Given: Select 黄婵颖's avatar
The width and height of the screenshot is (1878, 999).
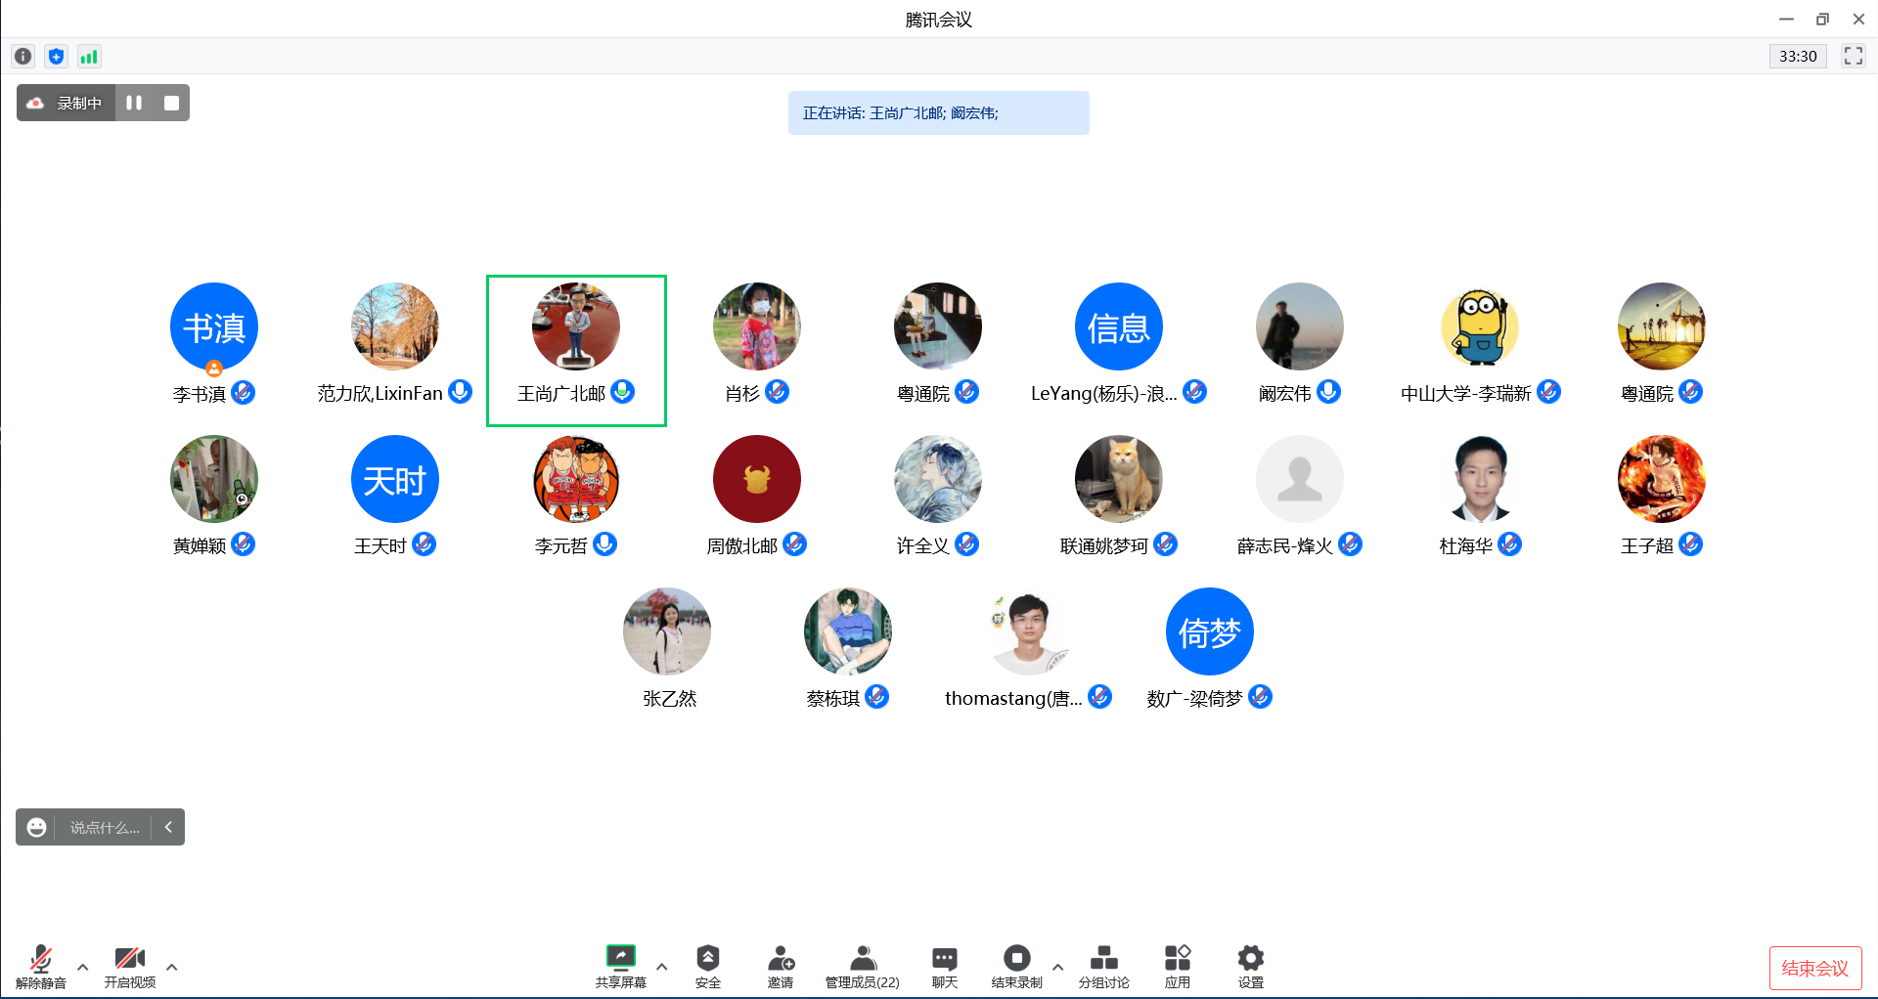Looking at the screenshot, I should [214, 479].
